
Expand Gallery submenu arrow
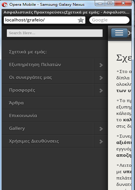click(101, 129)
